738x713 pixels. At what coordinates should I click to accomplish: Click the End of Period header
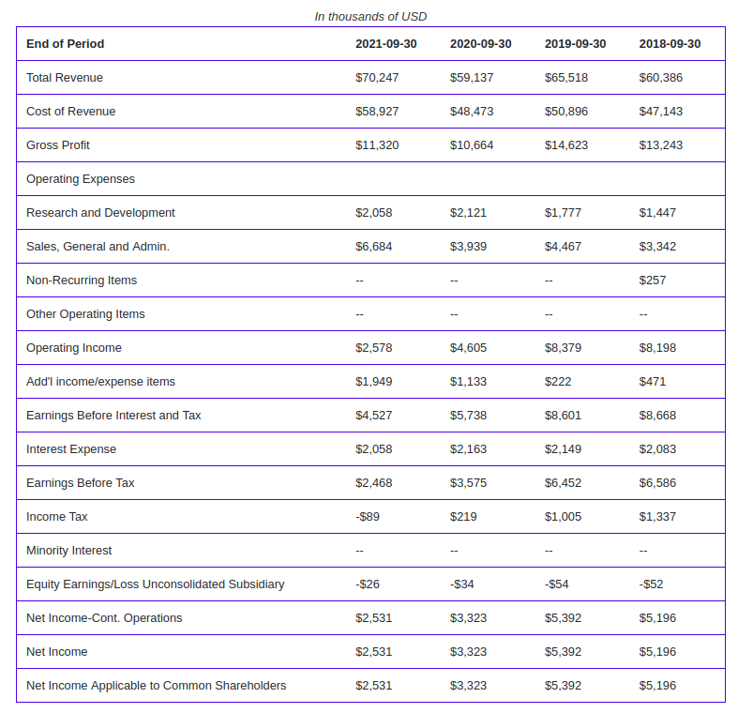pyautogui.click(x=66, y=44)
